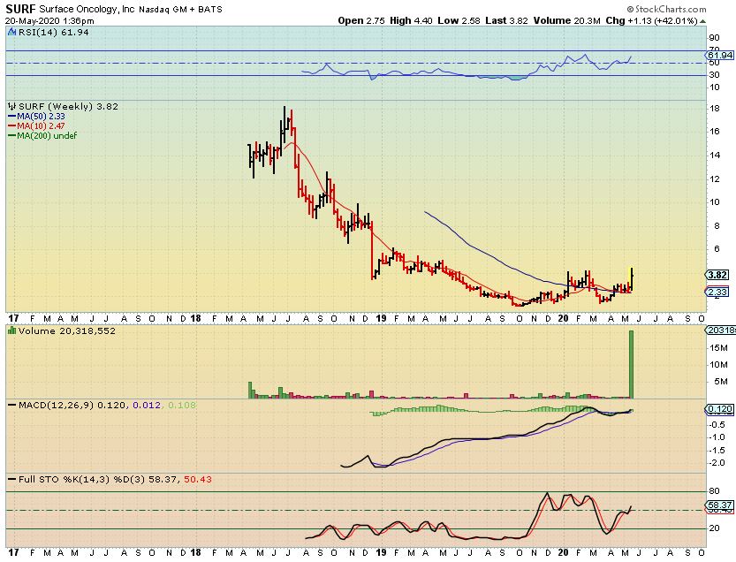736x562 pixels.
Task: Click the 3.82 last price tag on the price axis
Action: point(717,275)
